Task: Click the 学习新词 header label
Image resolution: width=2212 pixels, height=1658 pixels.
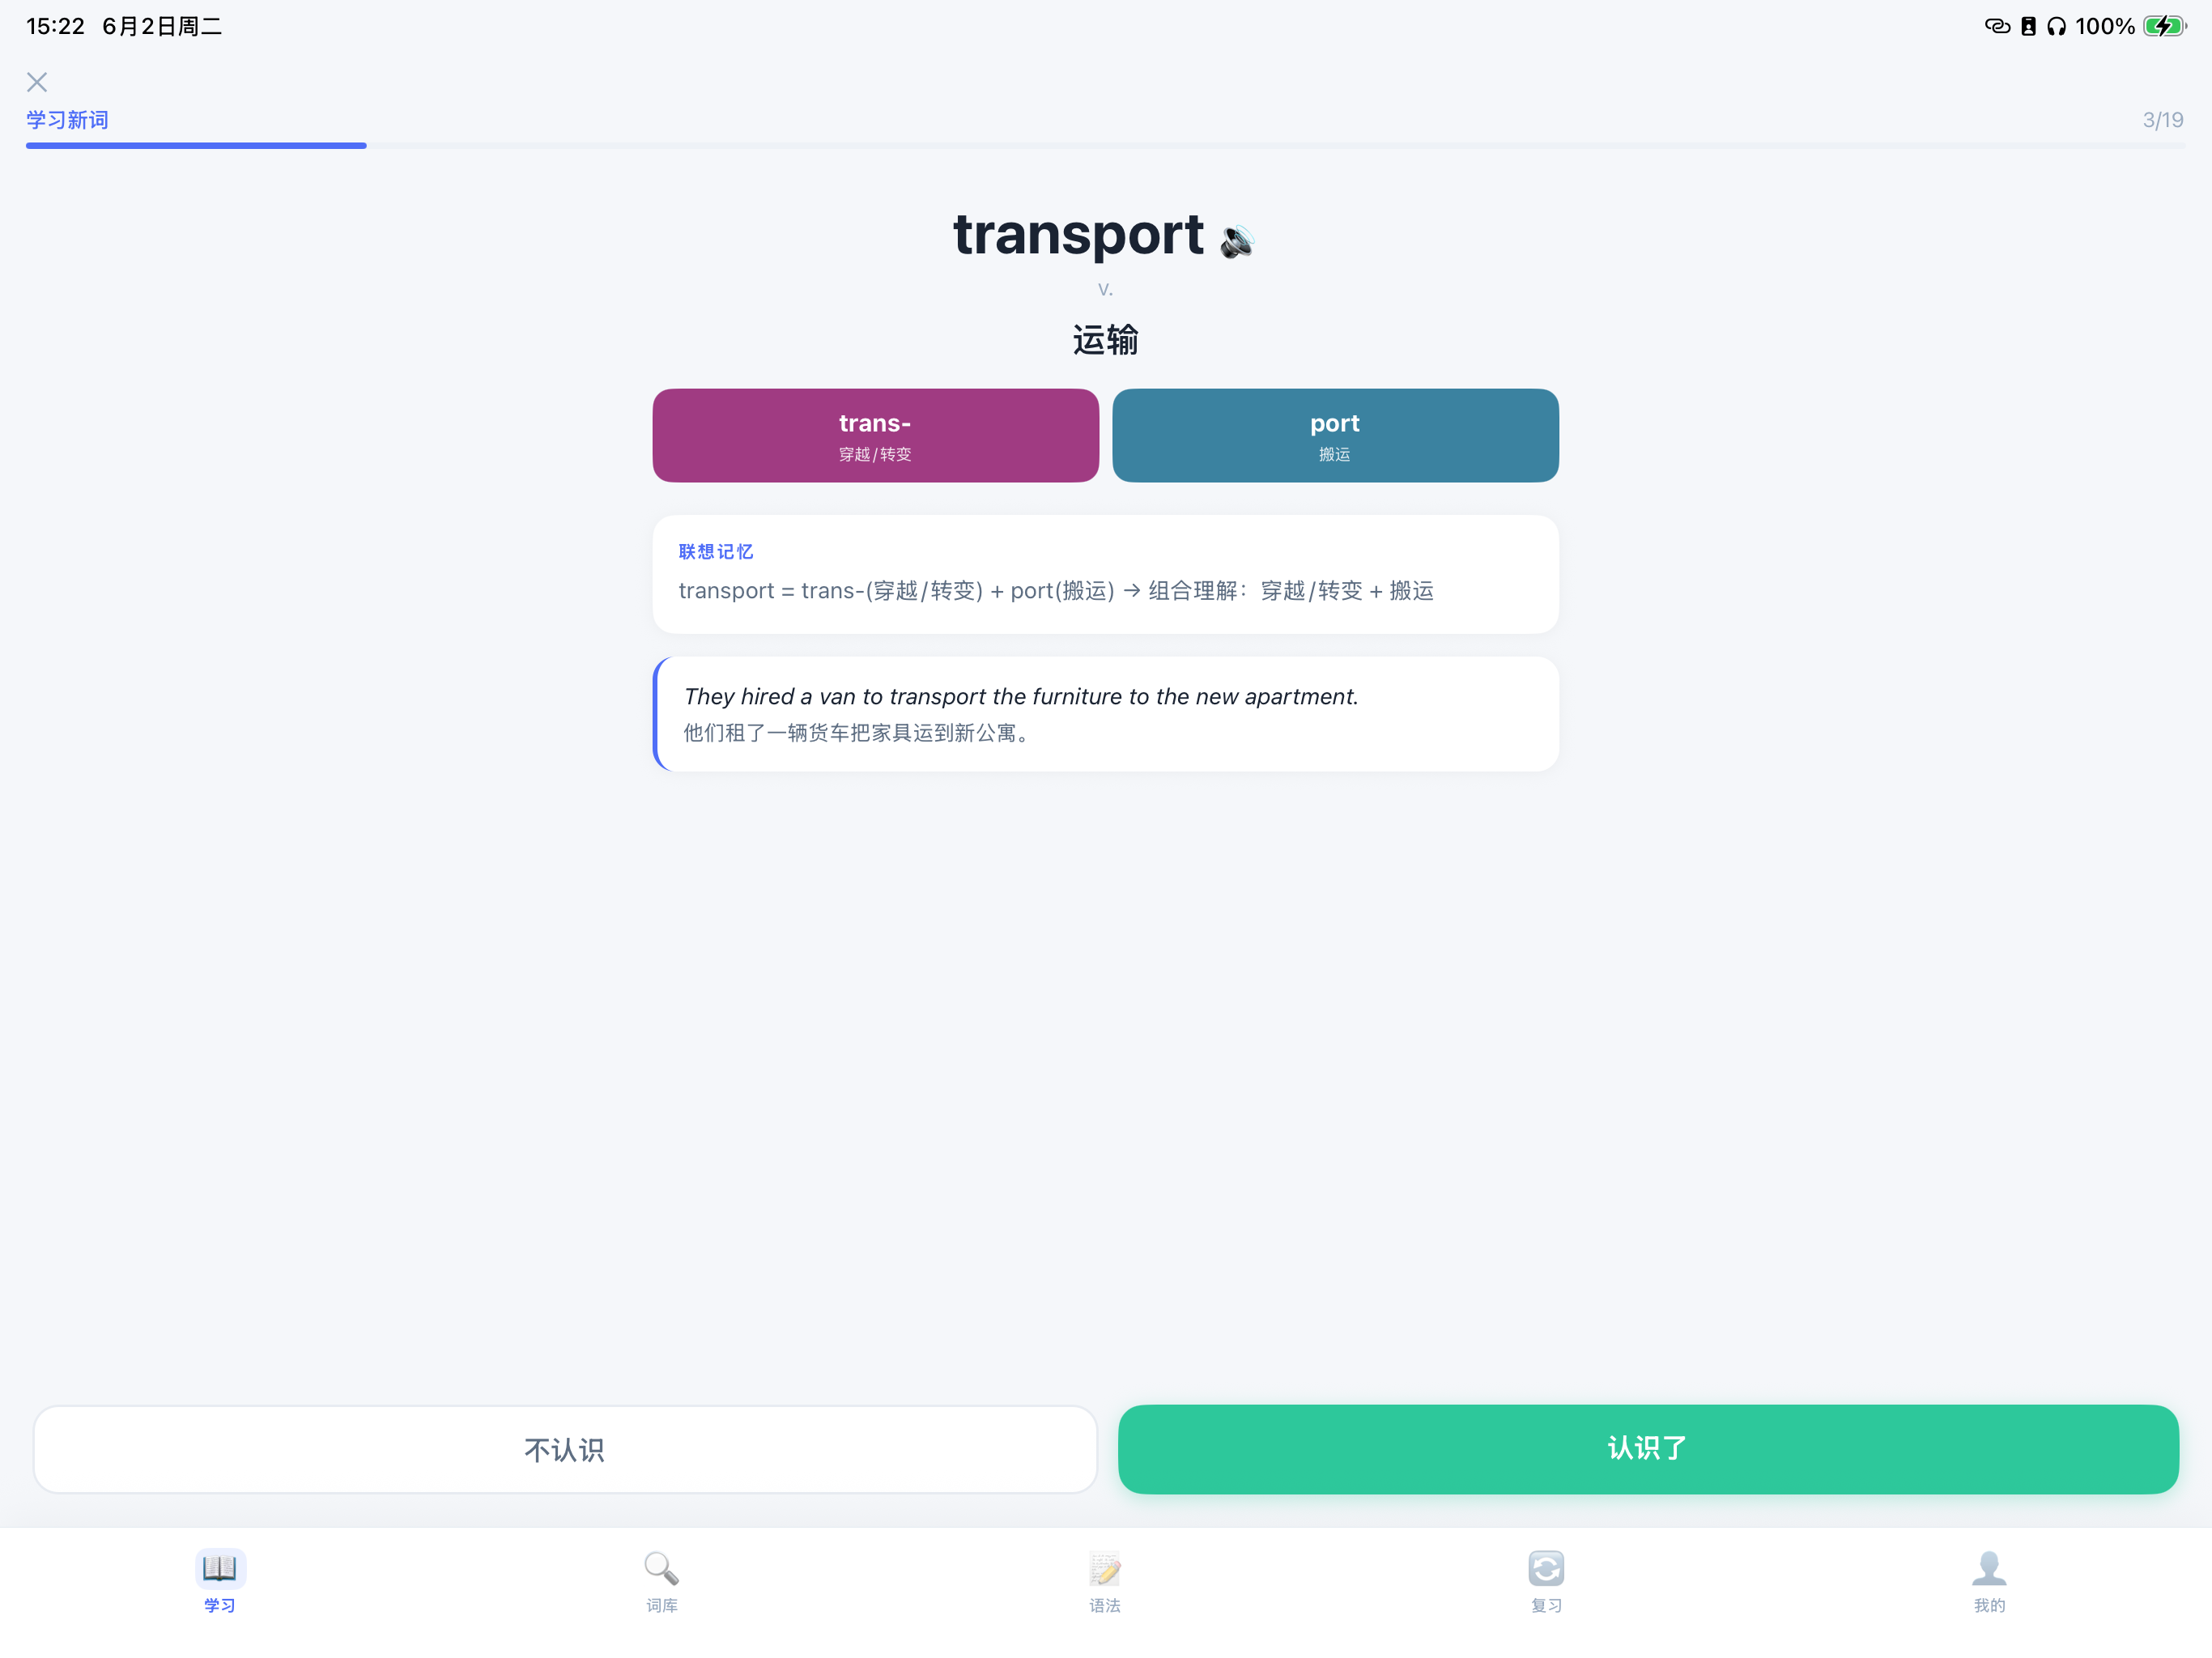Action: (x=67, y=120)
